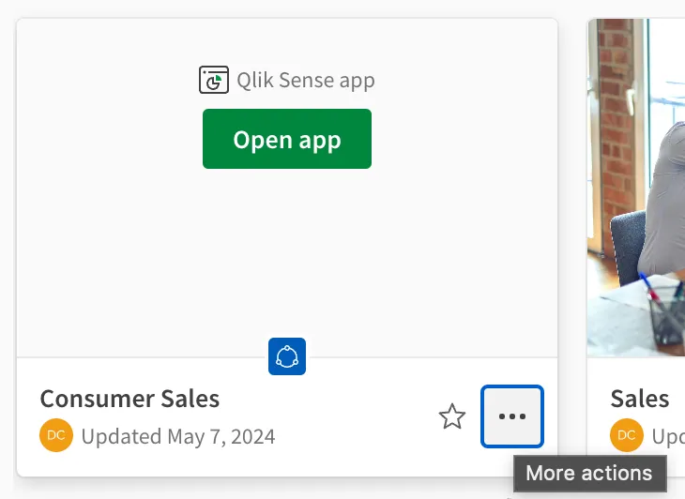Click the "Updated May 7, 2024" text

tap(178, 436)
